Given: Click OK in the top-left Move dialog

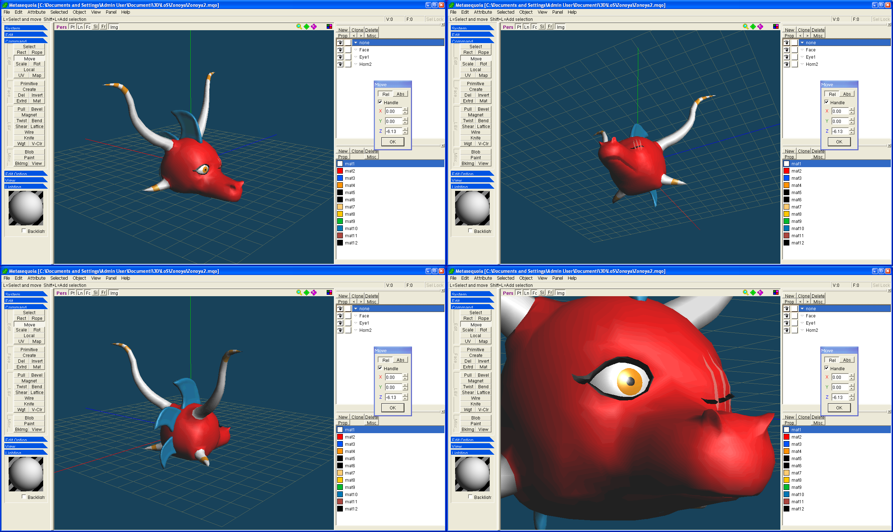Looking at the screenshot, I should (x=393, y=142).
